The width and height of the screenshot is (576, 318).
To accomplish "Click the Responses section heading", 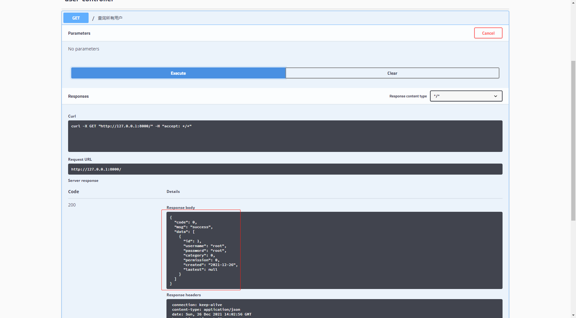I will pos(79,96).
